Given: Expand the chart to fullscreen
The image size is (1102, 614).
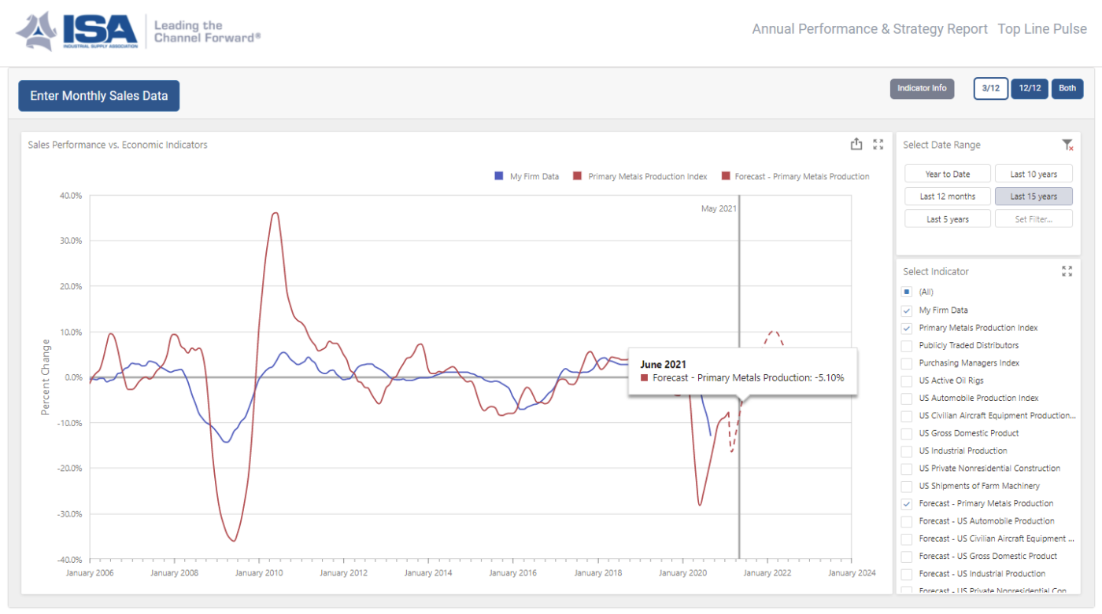Looking at the screenshot, I should tap(878, 144).
